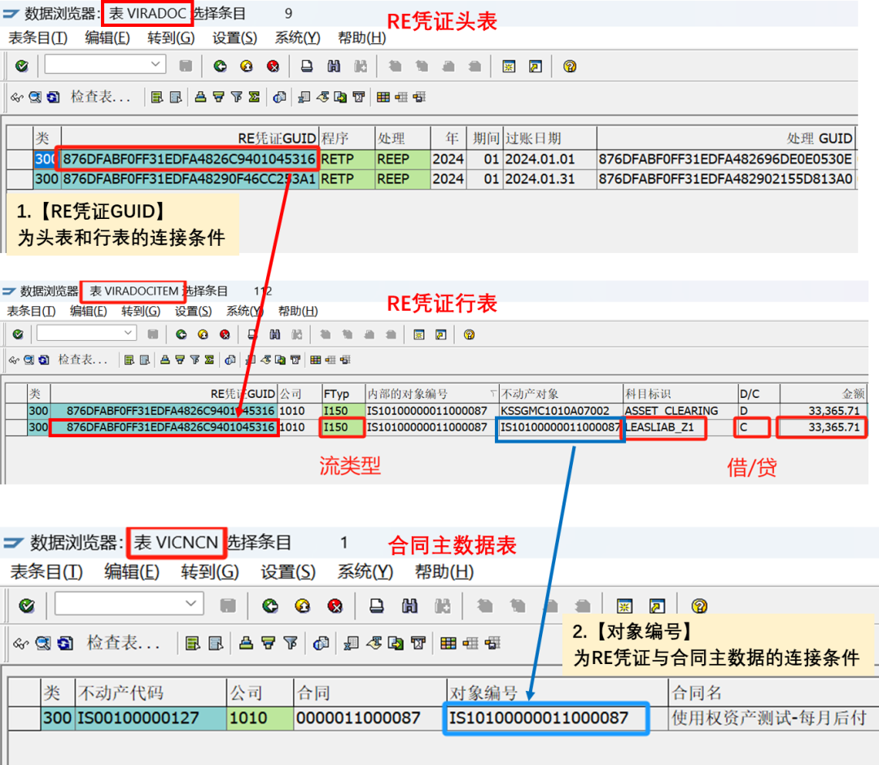Open command field dropdown in VIRADOCITEM window
The height and width of the screenshot is (765, 879).
click(129, 333)
